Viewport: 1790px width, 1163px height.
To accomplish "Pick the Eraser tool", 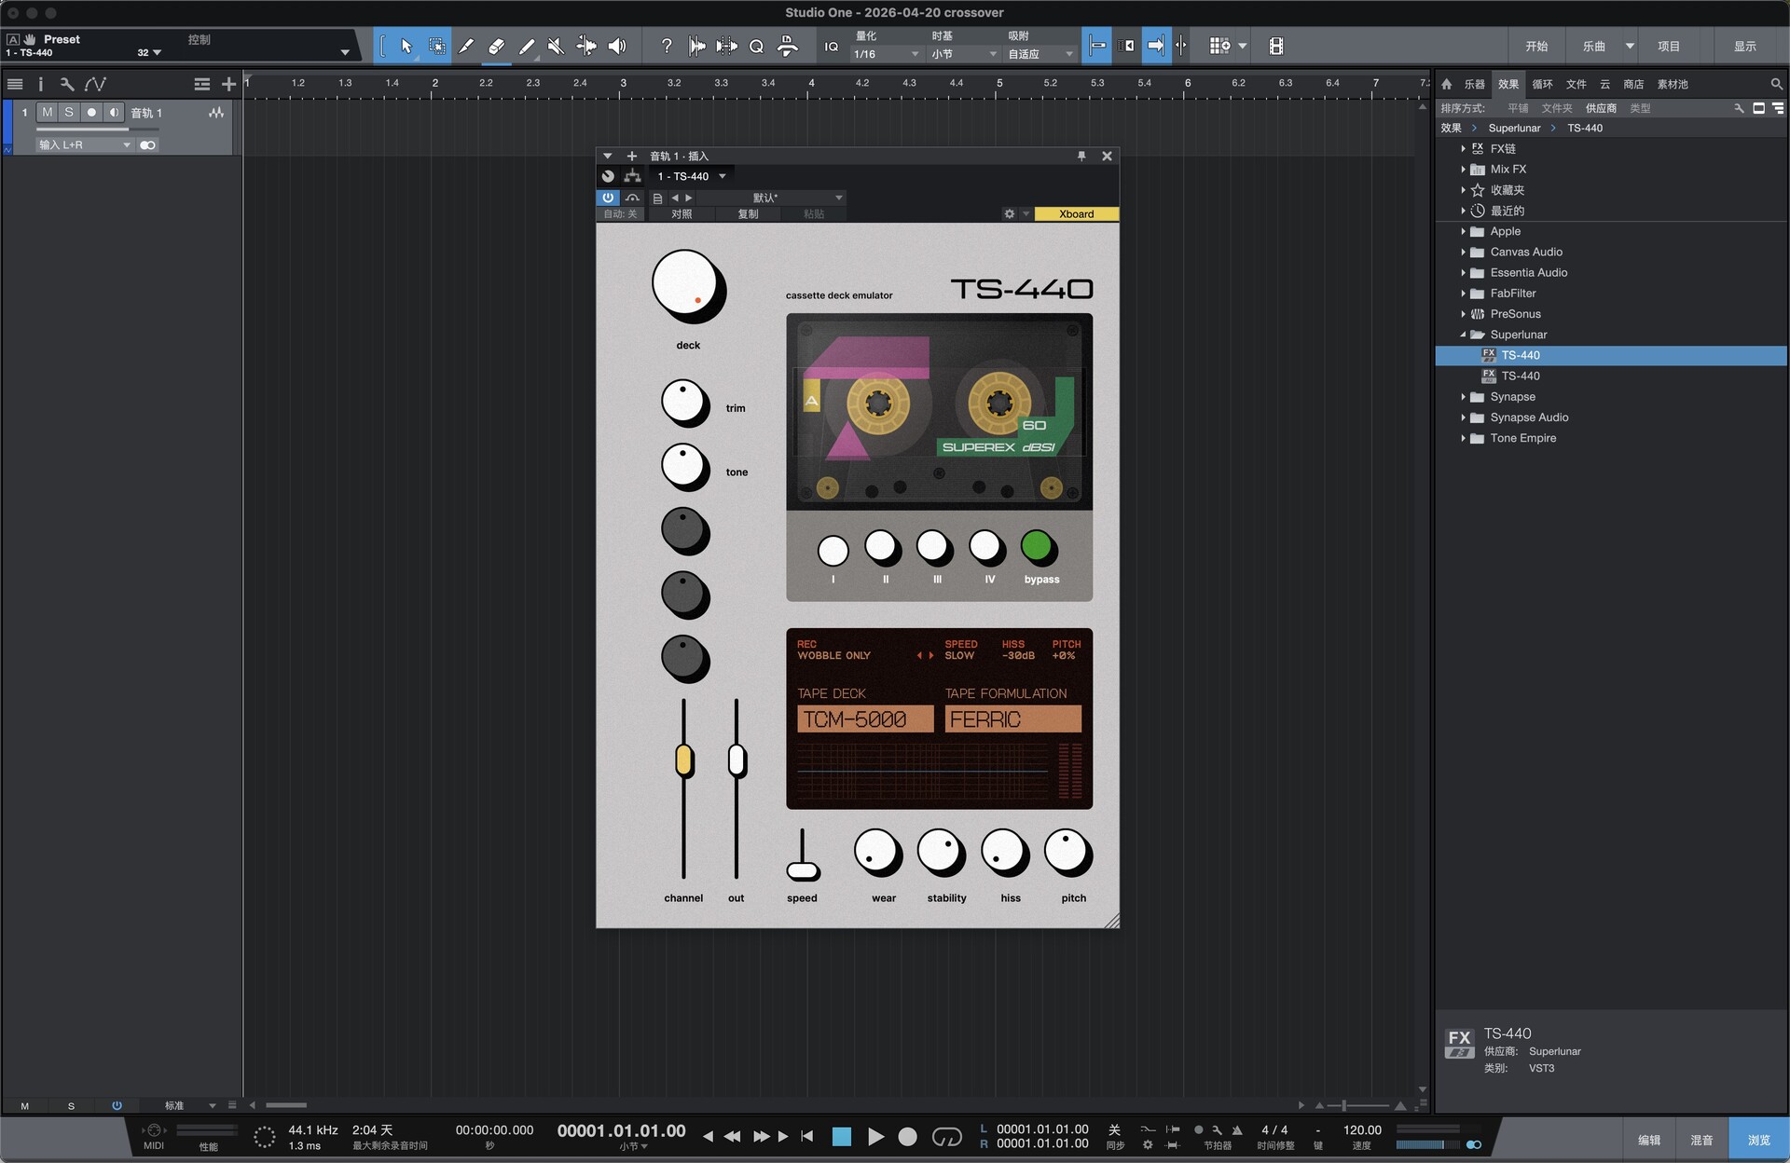I will (497, 46).
